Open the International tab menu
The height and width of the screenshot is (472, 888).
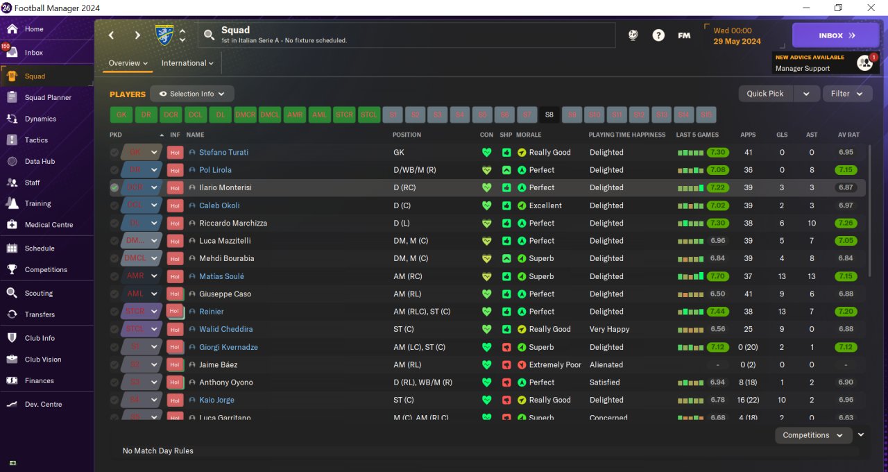click(x=187, y=63)
